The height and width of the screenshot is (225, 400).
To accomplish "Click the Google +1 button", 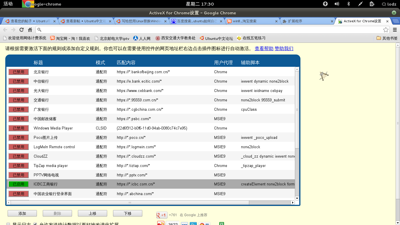I will (x=162, y=215).
